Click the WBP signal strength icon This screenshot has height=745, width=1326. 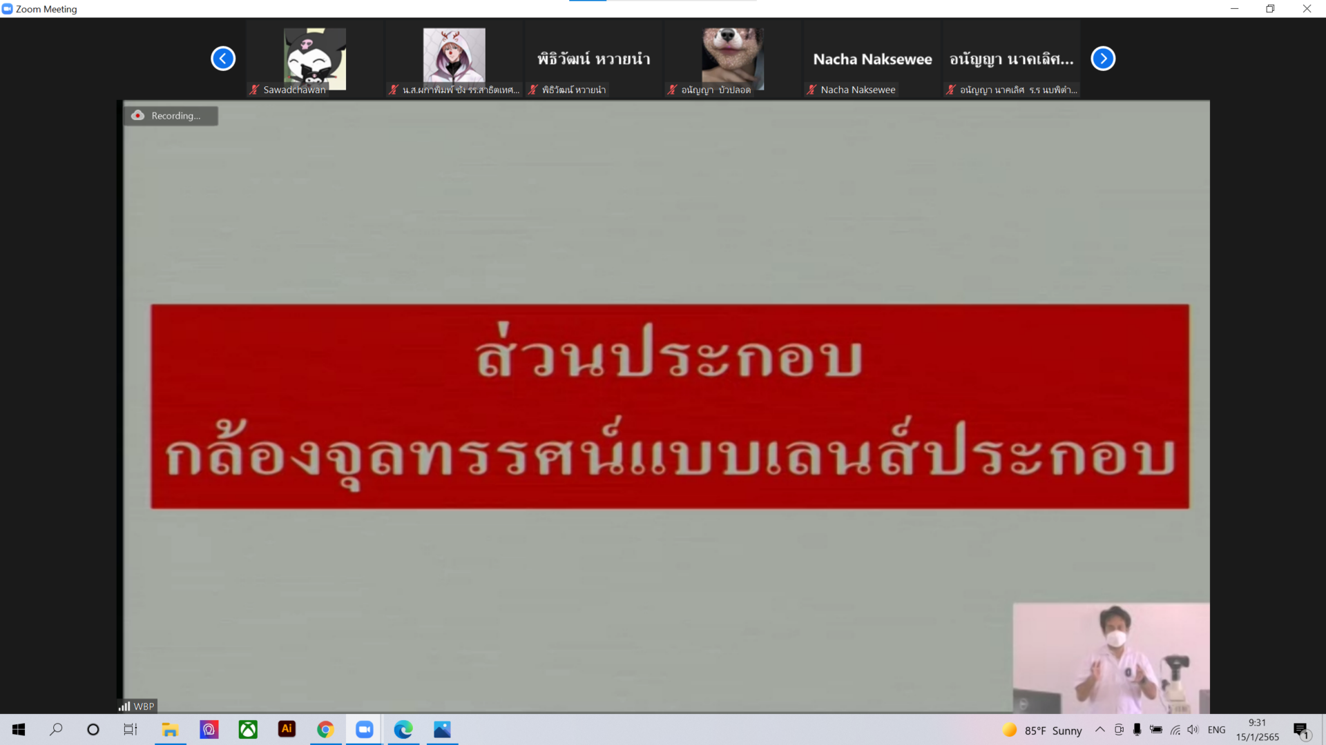pos(124,706)
